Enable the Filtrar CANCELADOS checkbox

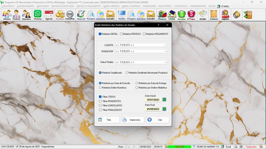pyautogui.click(x=100, y=105)
